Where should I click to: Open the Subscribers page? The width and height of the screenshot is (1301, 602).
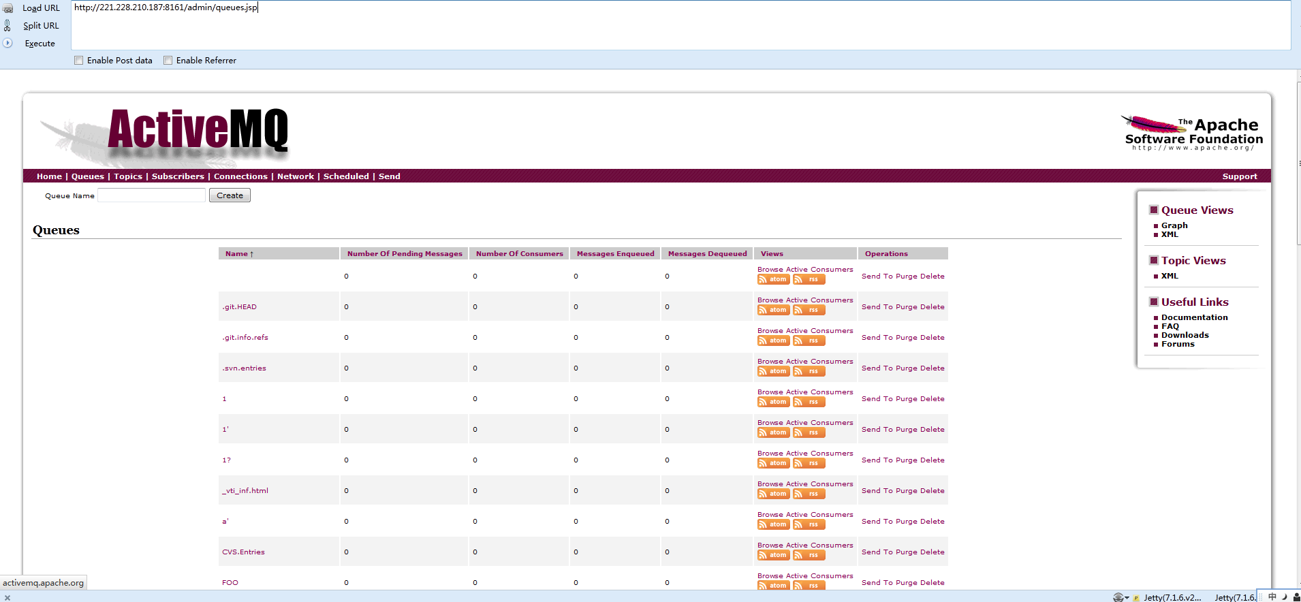178,176
